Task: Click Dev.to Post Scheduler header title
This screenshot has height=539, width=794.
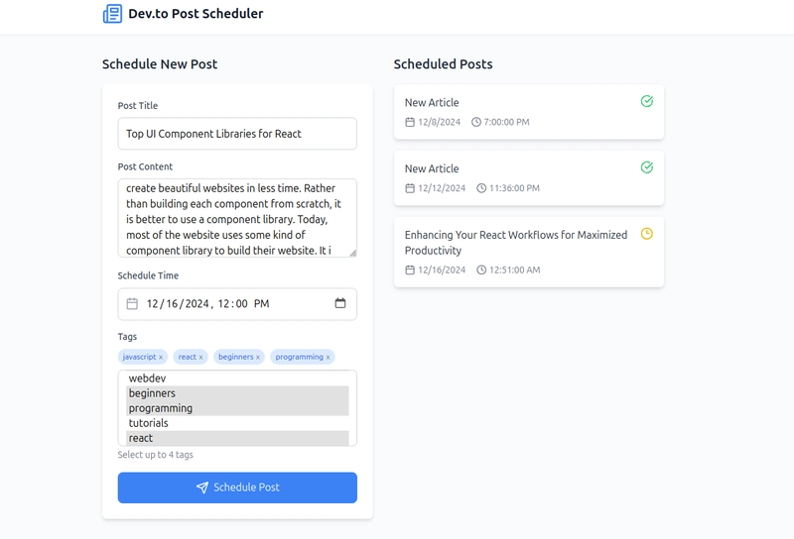Action: (x=196, y=14)
